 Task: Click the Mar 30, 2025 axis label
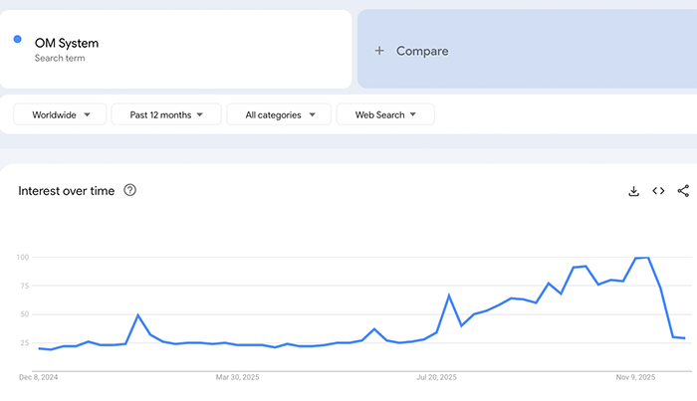(x=237, y=377)
